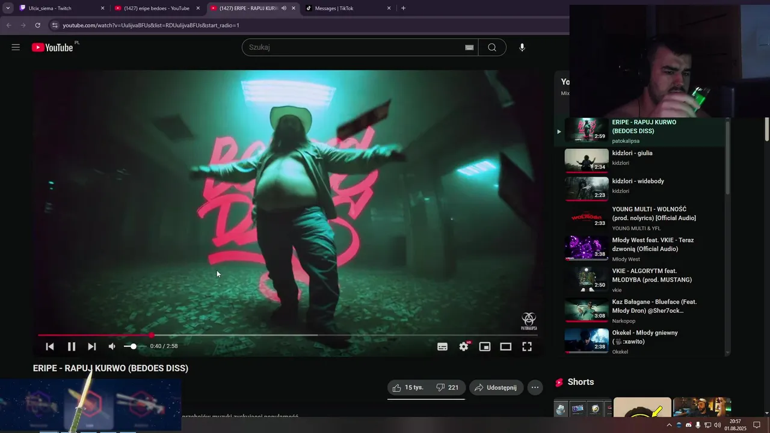770x433 pixels.
Task: Click the magnifier search button
Action: pos(492,48)
